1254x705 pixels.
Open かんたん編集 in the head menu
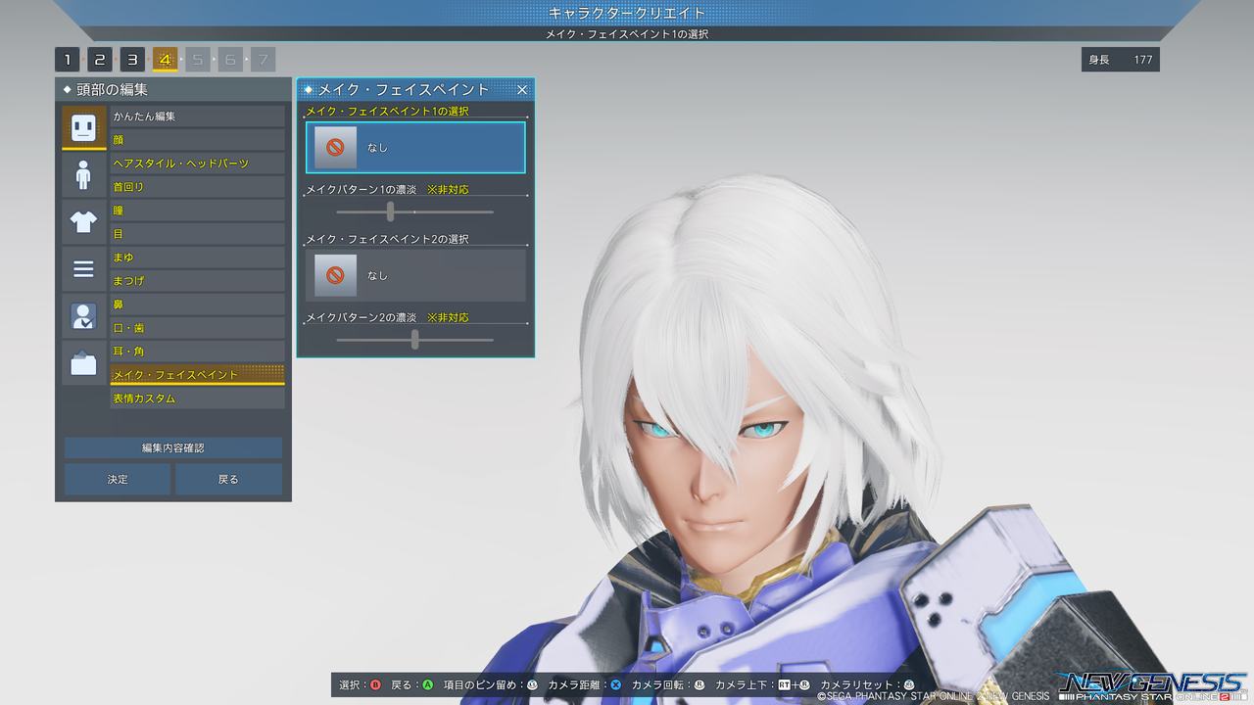[197, 117]
